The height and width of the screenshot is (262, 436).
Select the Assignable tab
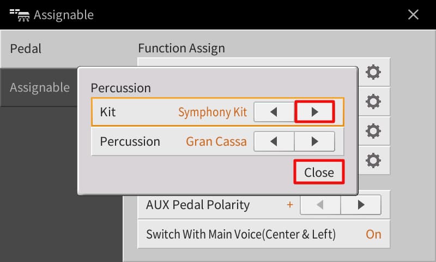coord(39,87)
